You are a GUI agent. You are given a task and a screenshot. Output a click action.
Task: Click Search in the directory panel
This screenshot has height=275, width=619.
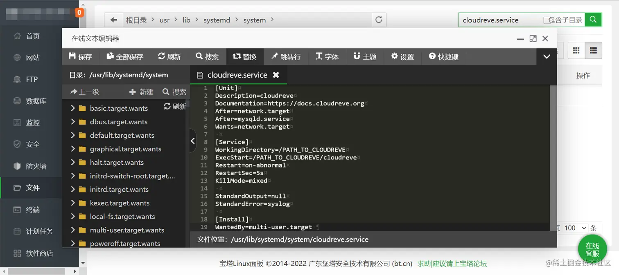pos(174,92)
